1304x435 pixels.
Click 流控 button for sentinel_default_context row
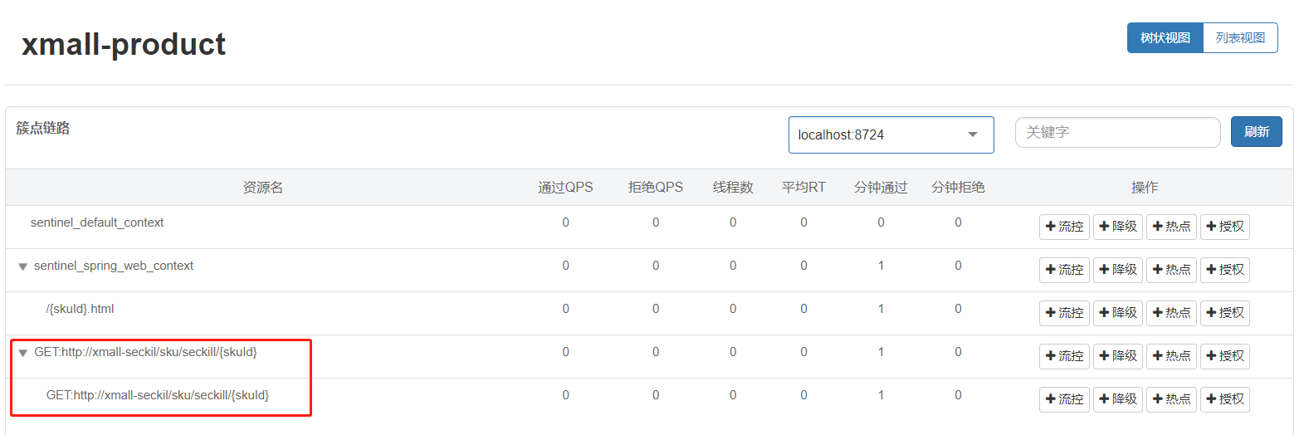pos(1064,227)
